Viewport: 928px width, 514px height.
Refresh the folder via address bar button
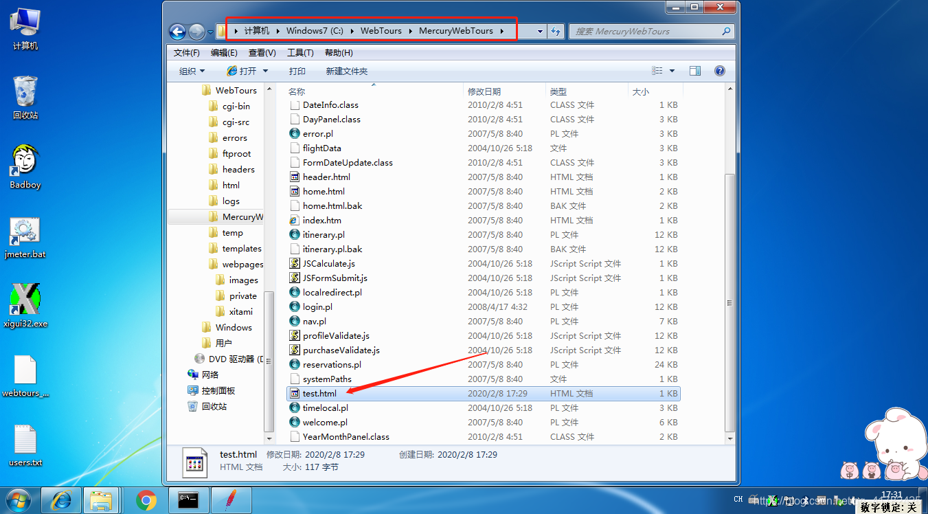[x=556, y=31]
